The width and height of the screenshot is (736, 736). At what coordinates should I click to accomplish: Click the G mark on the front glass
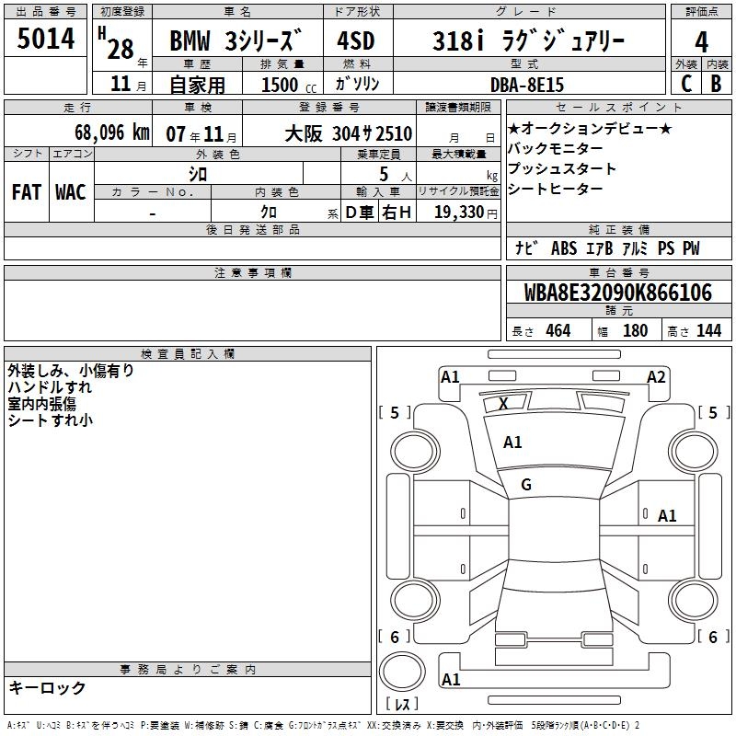click(x=526, y=485)
